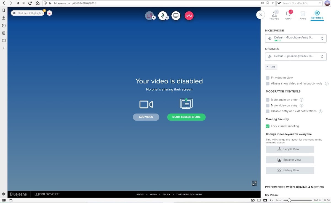Enable Fit video to view checkbox
Screen dimensions: 331x203
[268, 78]
